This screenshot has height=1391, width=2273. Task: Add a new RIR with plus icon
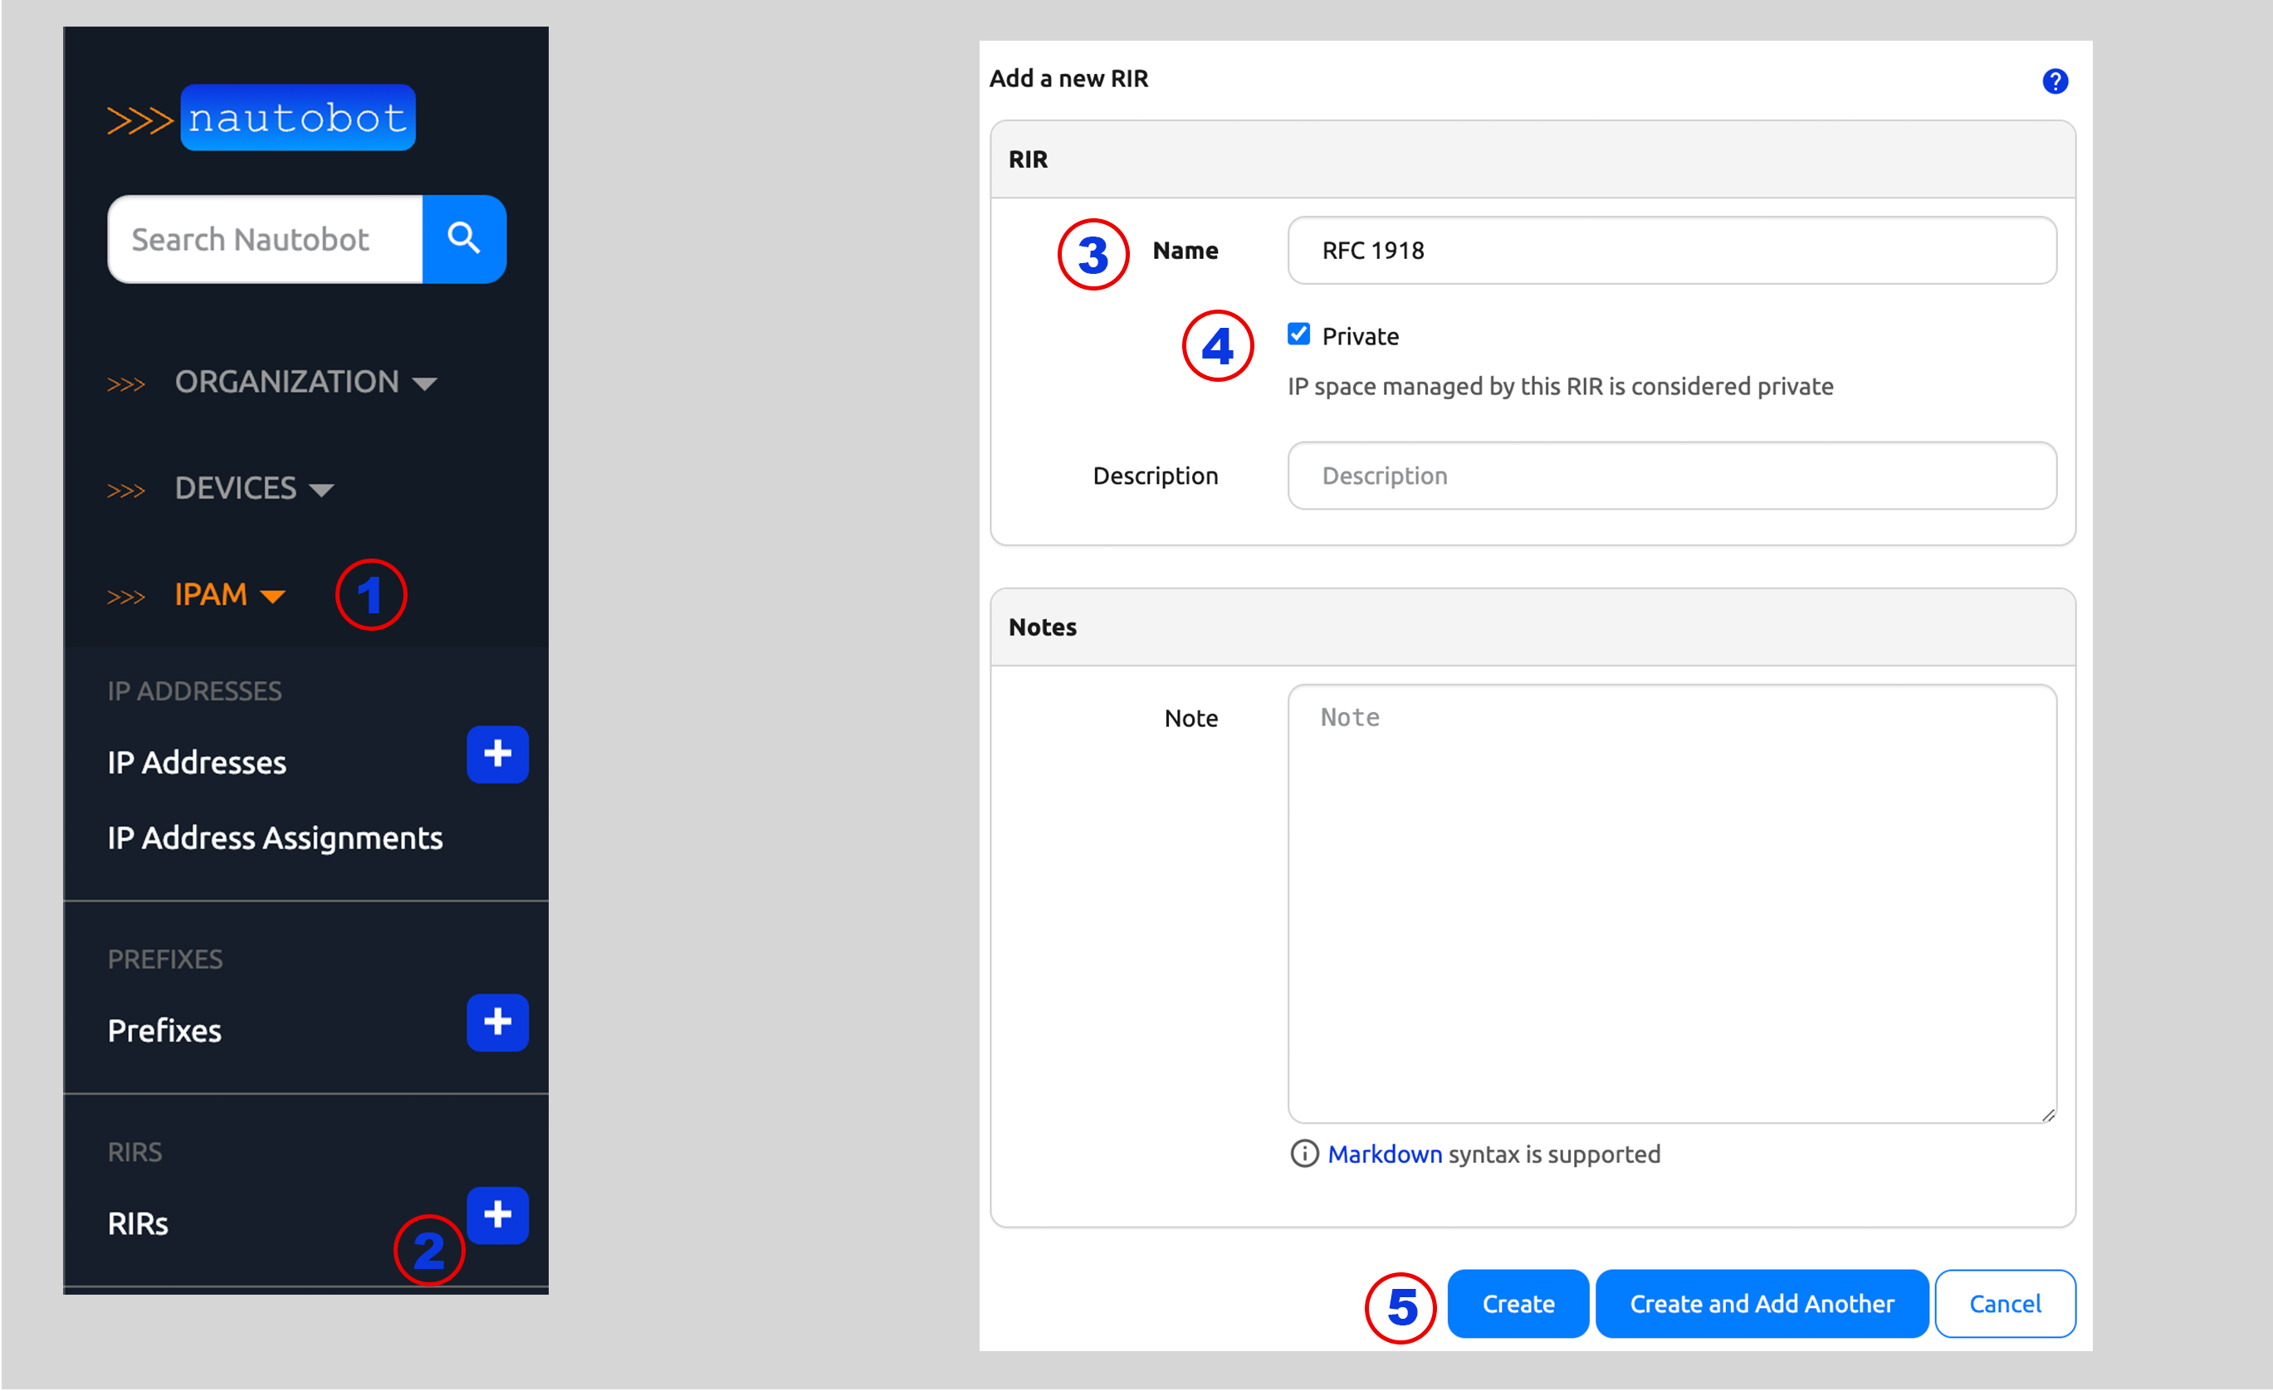pos(496,1215)
